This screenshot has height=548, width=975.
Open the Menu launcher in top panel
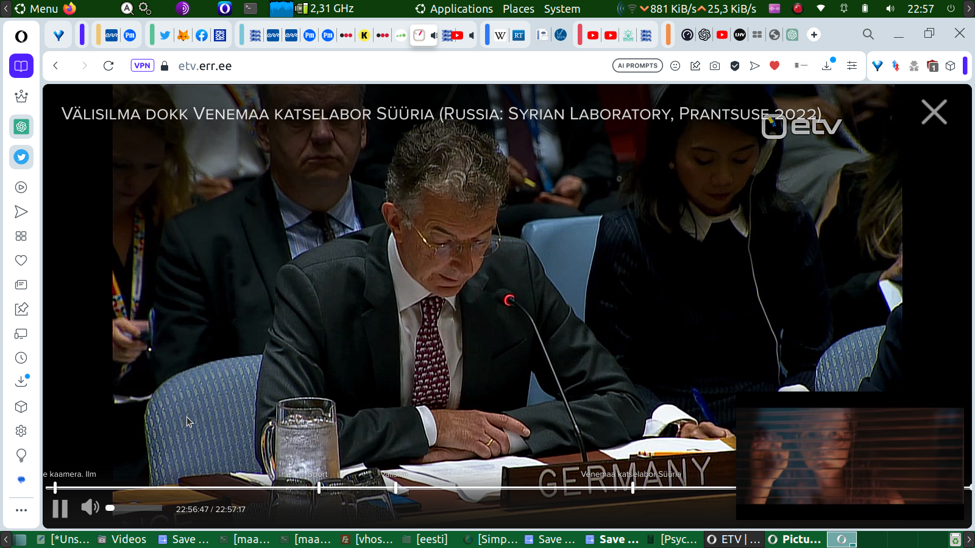(37, 9)
